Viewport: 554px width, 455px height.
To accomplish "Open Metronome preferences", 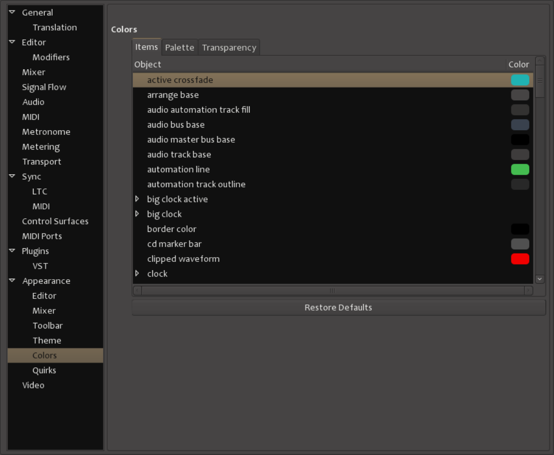I will (x=46, y=132).
